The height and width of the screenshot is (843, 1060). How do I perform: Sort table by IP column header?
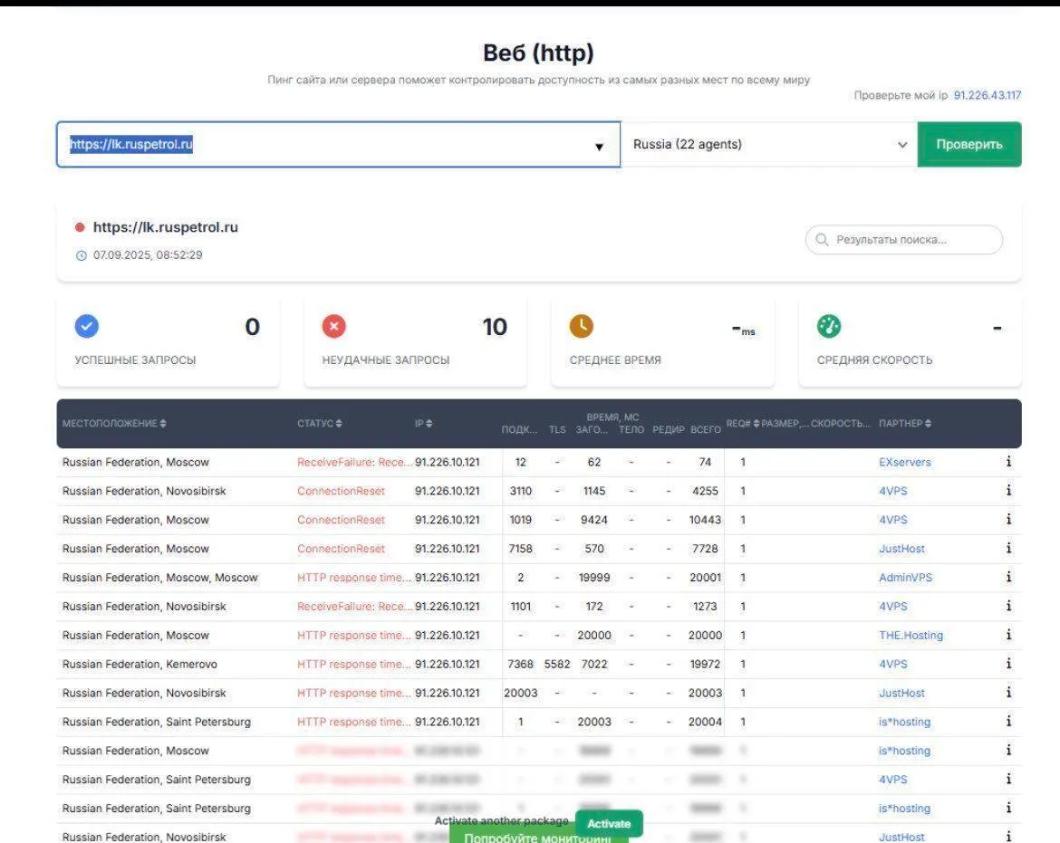click(x=424, y=424)
